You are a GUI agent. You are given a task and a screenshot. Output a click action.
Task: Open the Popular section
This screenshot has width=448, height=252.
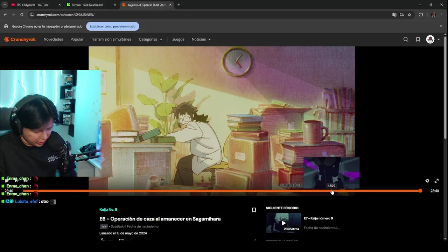77,40
